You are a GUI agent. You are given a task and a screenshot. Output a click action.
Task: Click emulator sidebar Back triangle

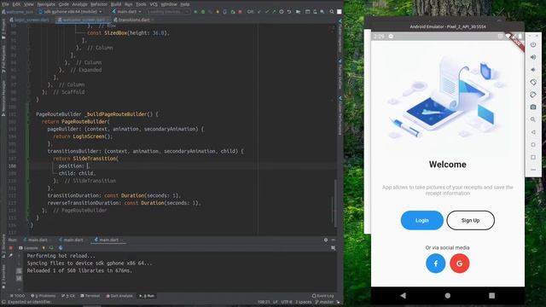[x=533, y=132]
